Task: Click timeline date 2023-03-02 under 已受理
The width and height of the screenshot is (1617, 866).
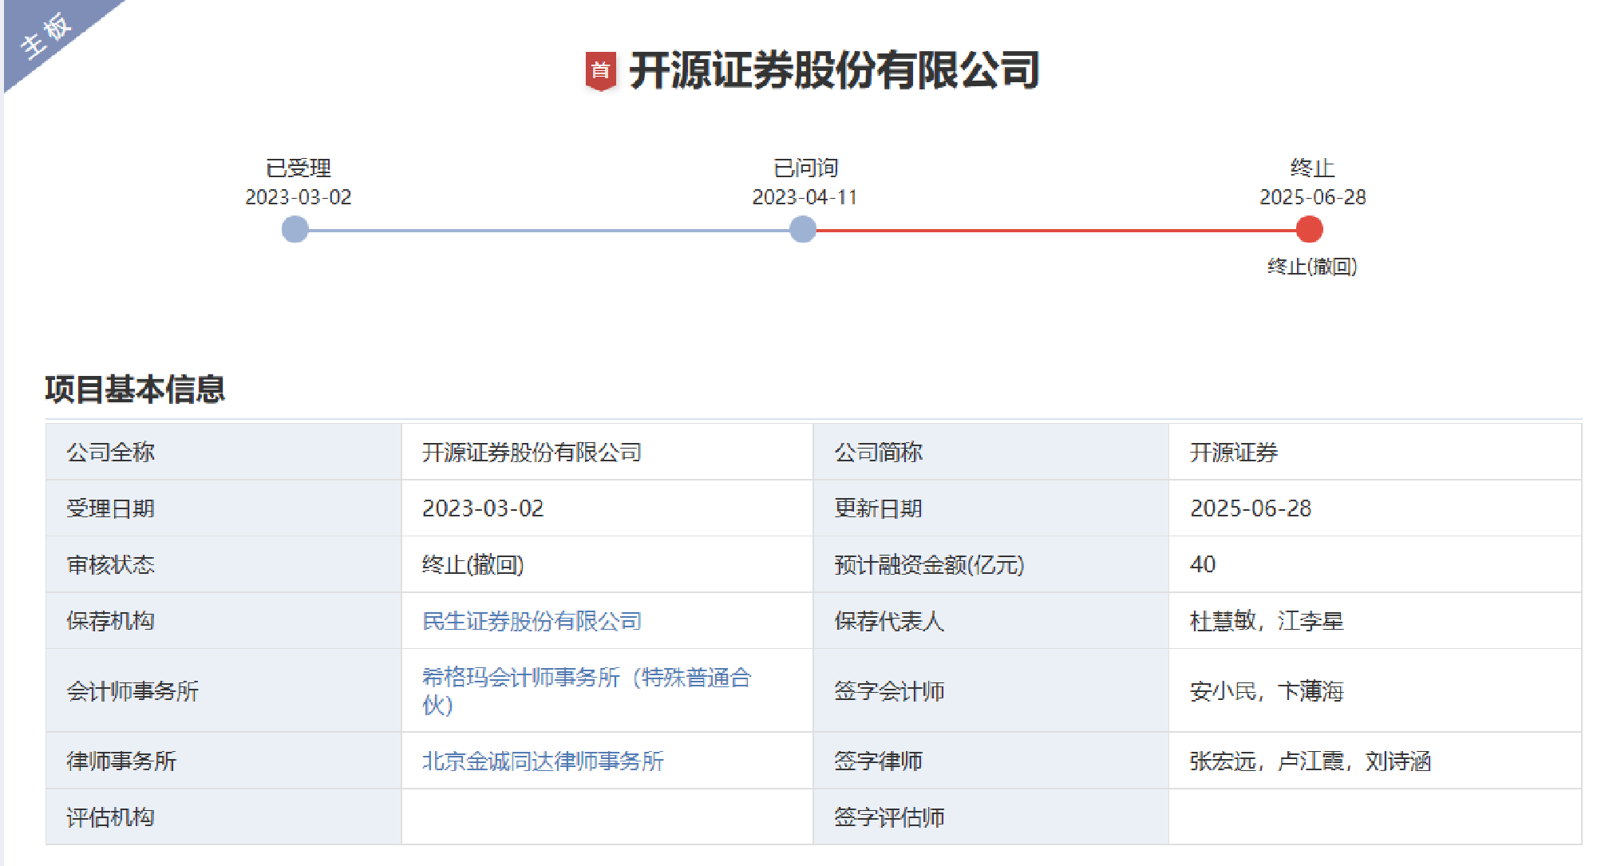Action: coord(298,197)
